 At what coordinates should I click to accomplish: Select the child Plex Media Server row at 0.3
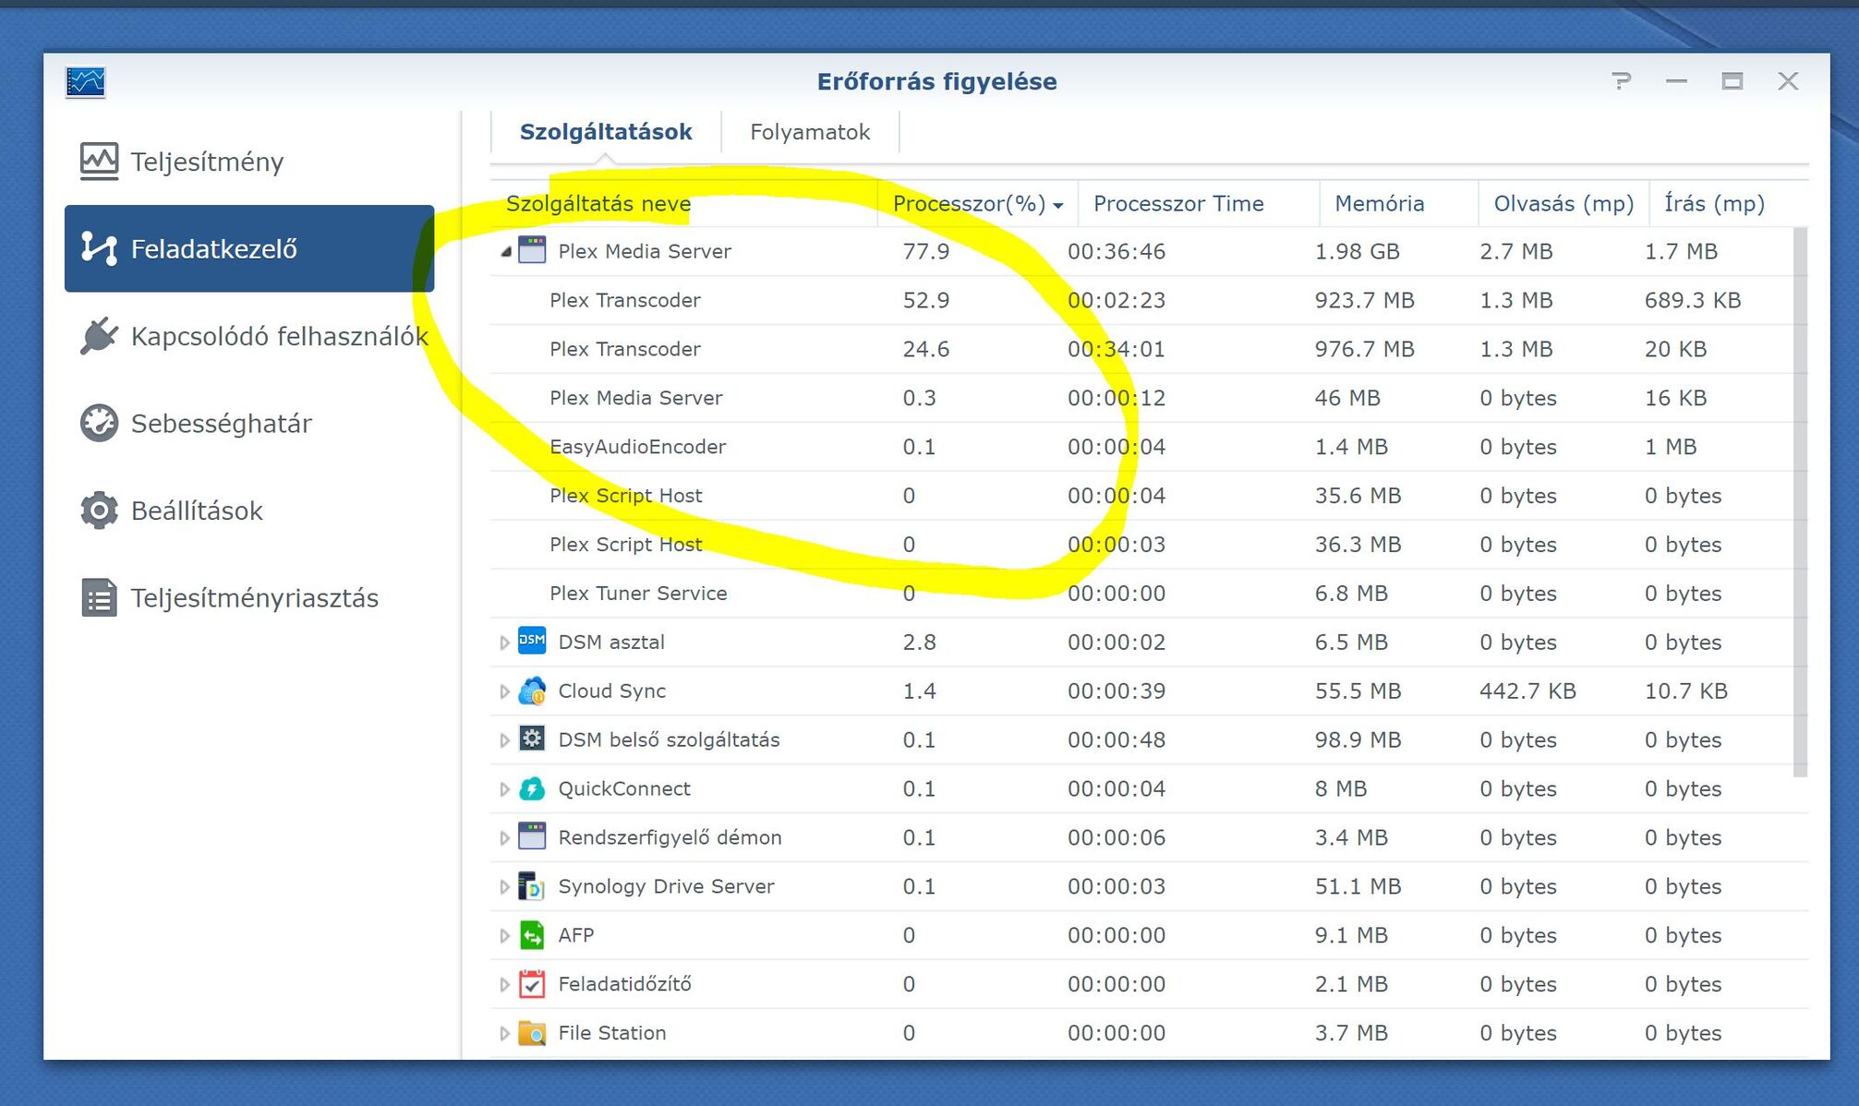point(1141,398)
